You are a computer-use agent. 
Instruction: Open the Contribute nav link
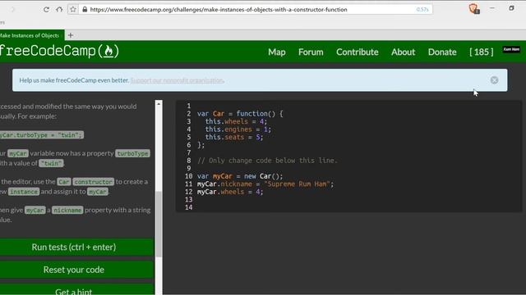tap(358, 52)
